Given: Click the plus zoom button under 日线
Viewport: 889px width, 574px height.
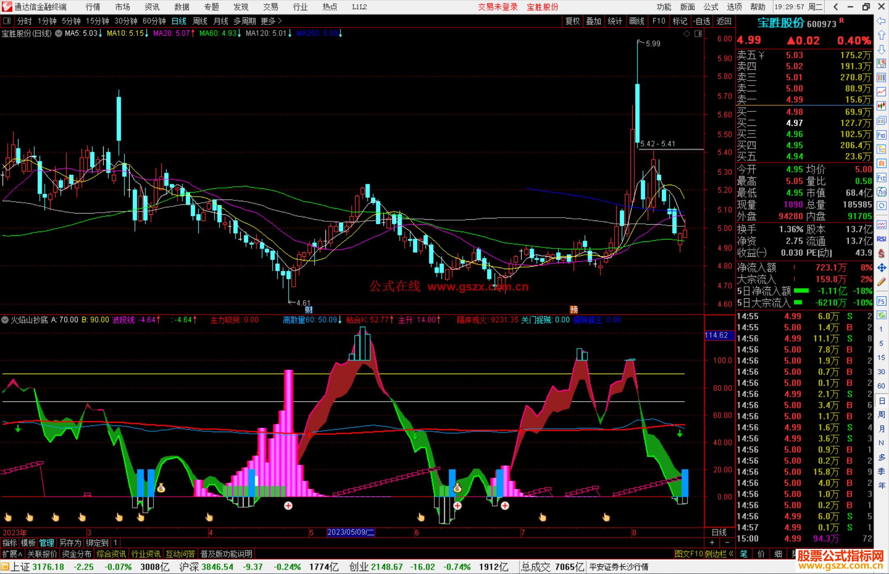Looking at the screenshot, I should 712,542.
